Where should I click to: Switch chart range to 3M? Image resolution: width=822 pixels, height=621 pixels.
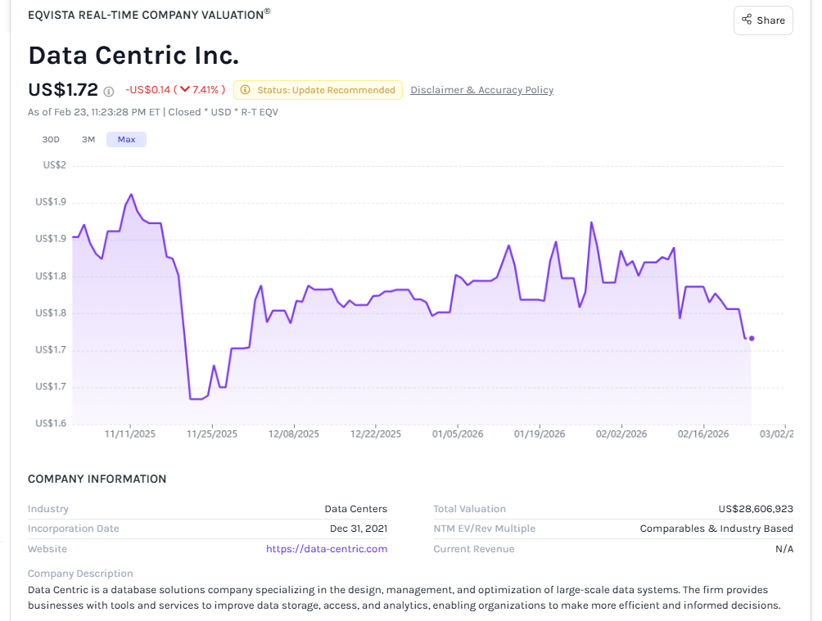[88, 139]
